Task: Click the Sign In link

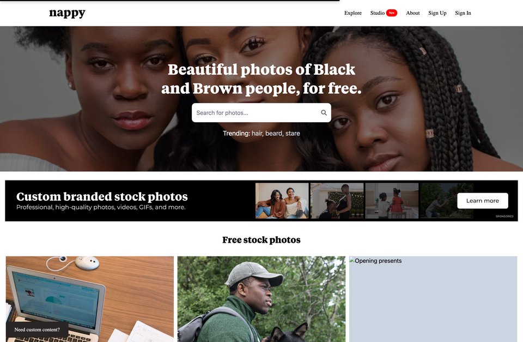Action: pos(463,13)
